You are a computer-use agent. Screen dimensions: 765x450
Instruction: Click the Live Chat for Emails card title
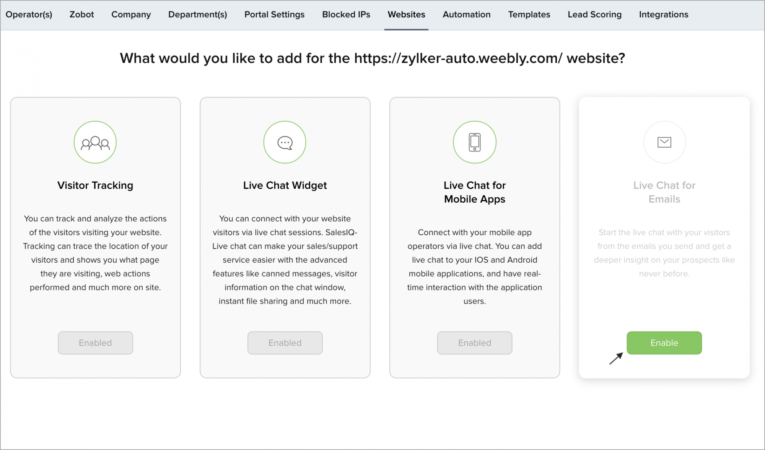664,192
